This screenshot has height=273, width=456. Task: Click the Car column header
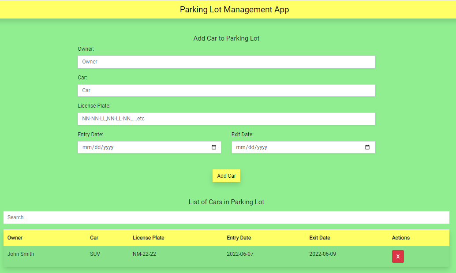pos(94,238)
